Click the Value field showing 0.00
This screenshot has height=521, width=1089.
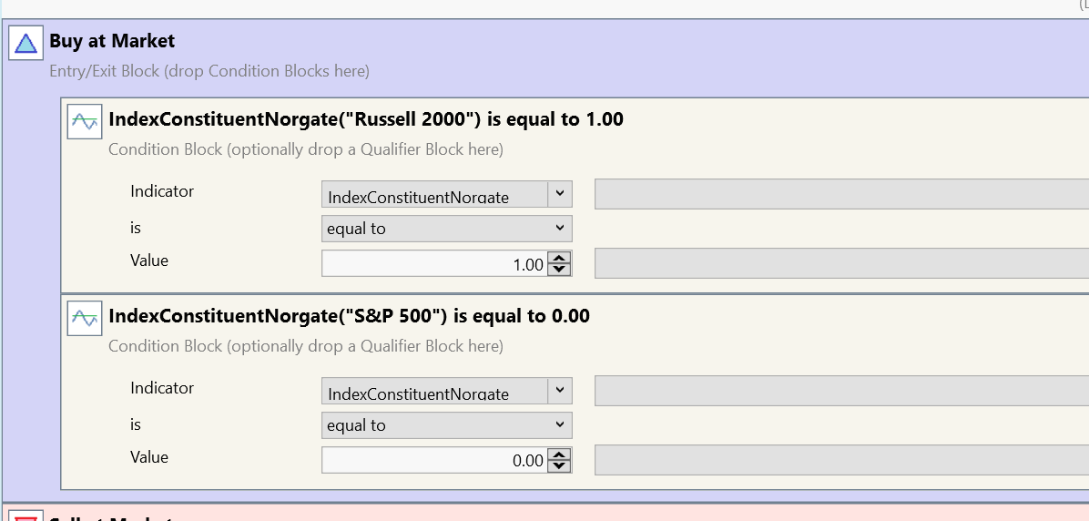tap(435, 461)
